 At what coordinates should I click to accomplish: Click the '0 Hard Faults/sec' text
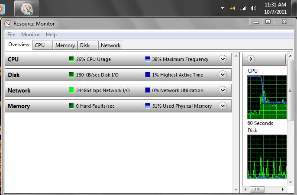point(95,106)
